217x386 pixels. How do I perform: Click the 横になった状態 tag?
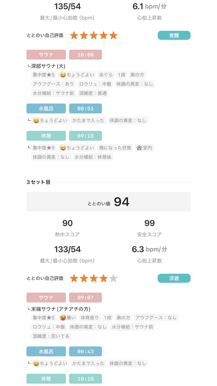(x=115, y=148)
